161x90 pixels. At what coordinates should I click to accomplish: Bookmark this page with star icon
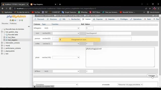[150, 8]
